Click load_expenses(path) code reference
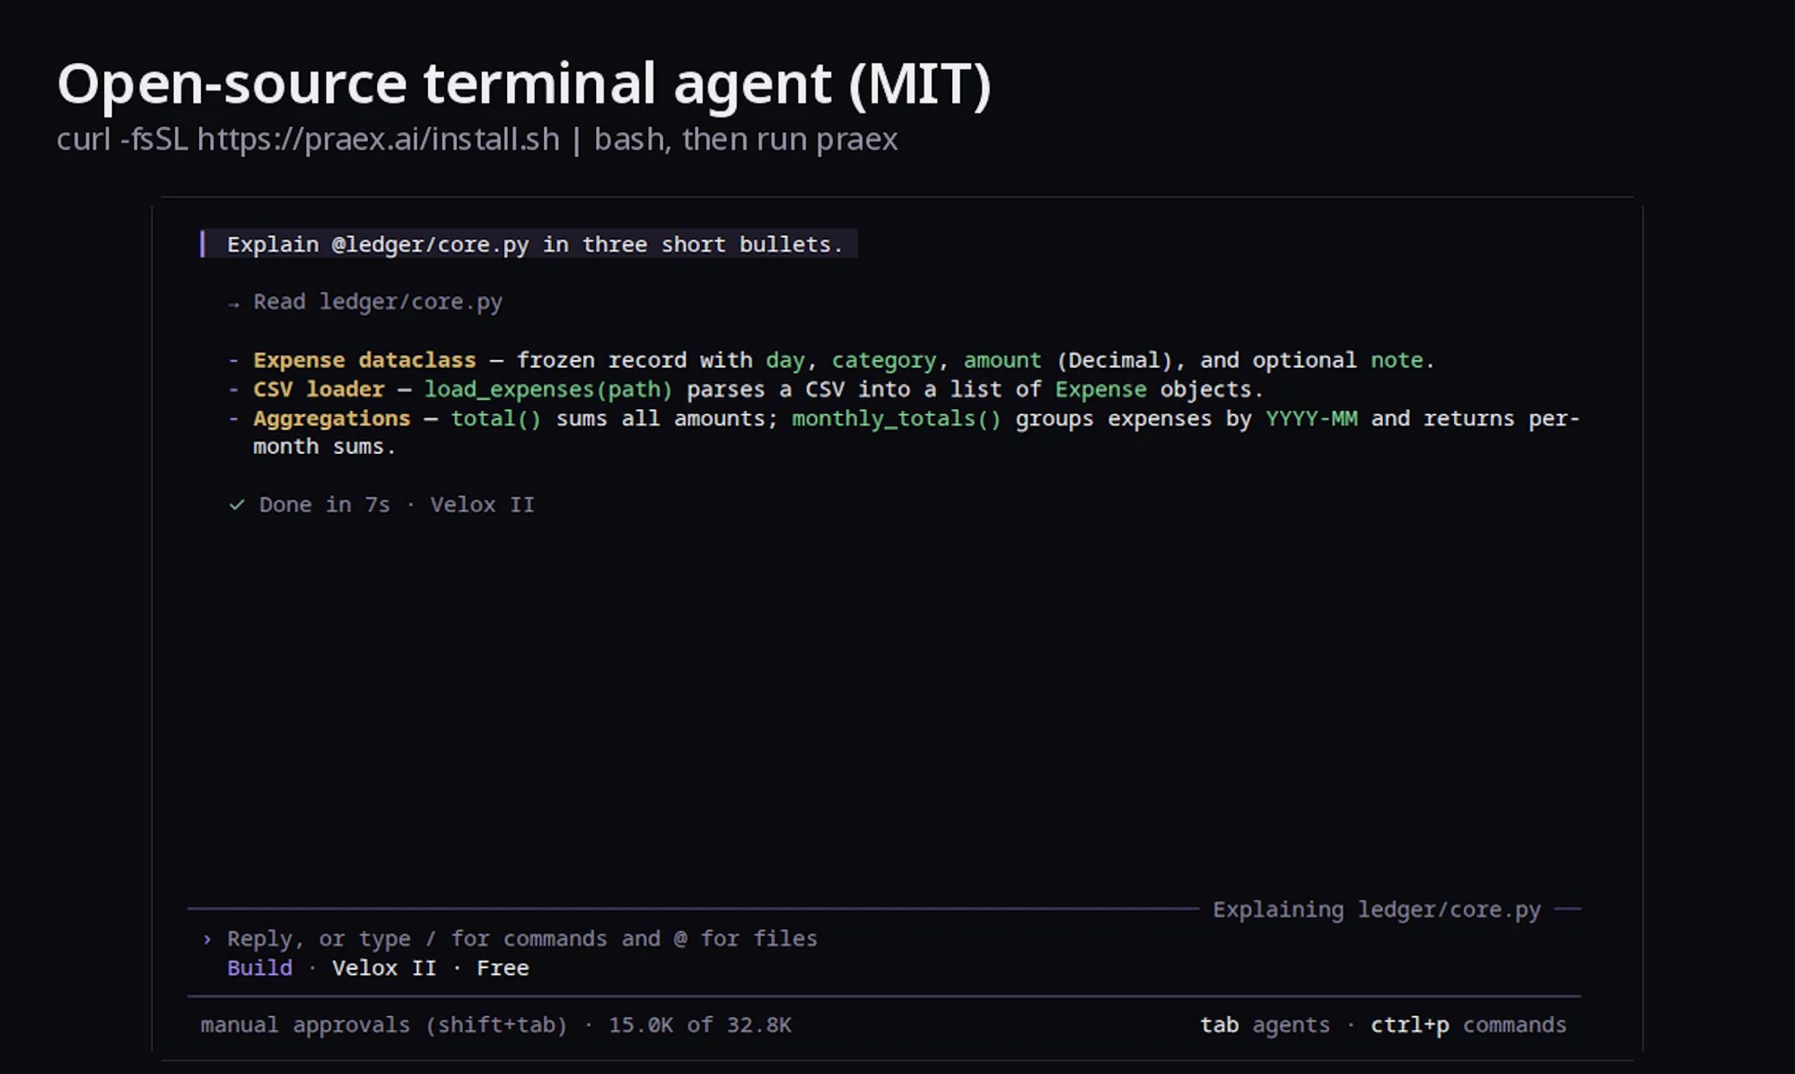The width and height of the screenshot is (1795, 1074). (548, 389)
